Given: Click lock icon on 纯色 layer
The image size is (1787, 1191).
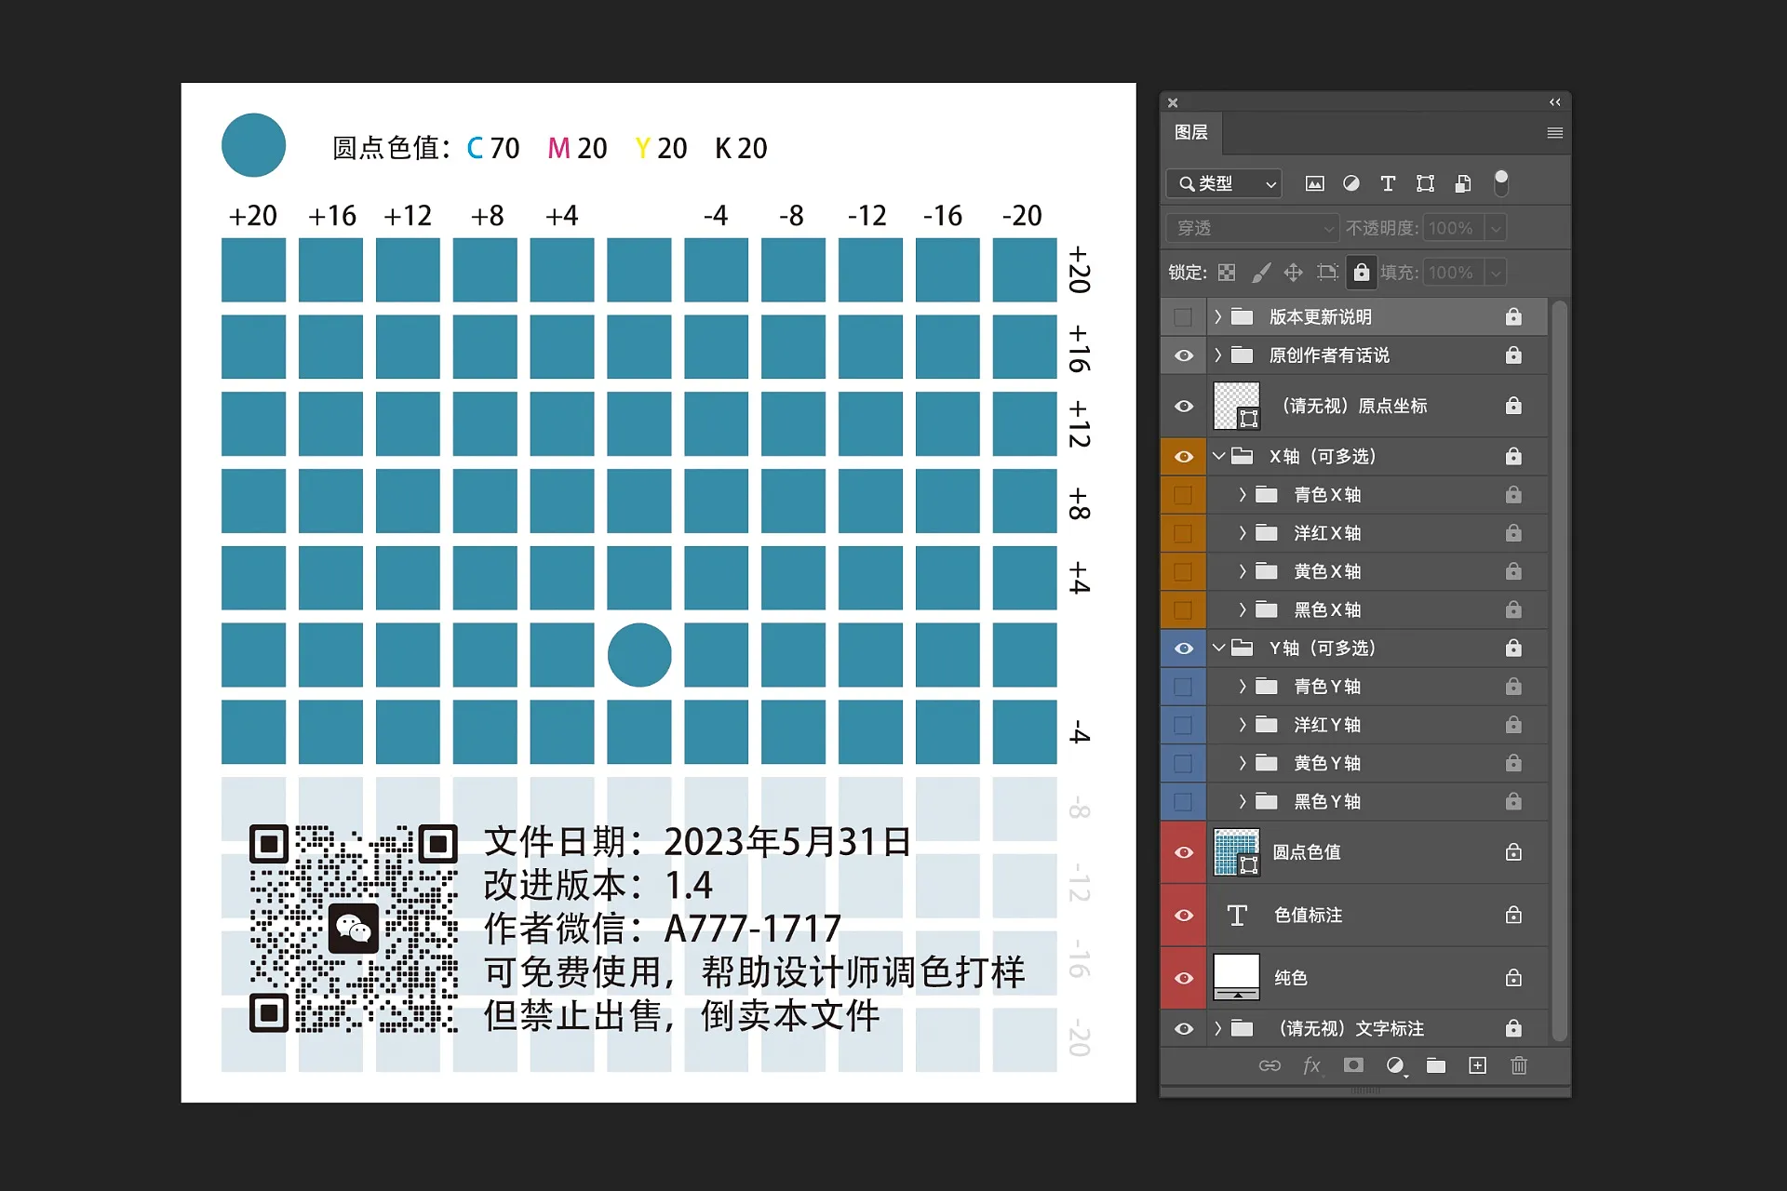Looking at the screenshot, I should click(x=1513, y=978).
